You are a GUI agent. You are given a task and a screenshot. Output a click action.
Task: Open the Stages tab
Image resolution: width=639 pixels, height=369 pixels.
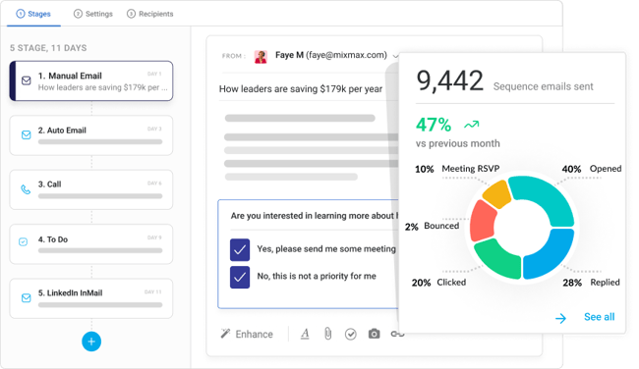click(33, 14)
